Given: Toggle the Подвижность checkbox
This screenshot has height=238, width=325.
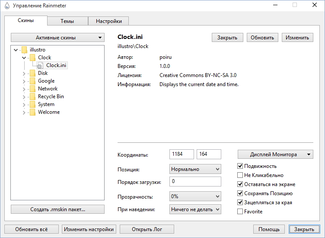Looking at the screenshot, I should 240,166.
